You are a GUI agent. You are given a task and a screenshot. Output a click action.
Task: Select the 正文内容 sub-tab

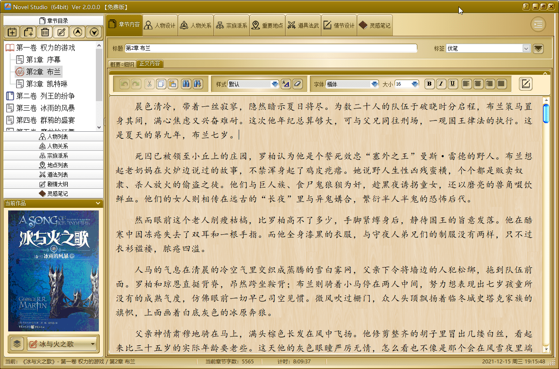point(150,64)
